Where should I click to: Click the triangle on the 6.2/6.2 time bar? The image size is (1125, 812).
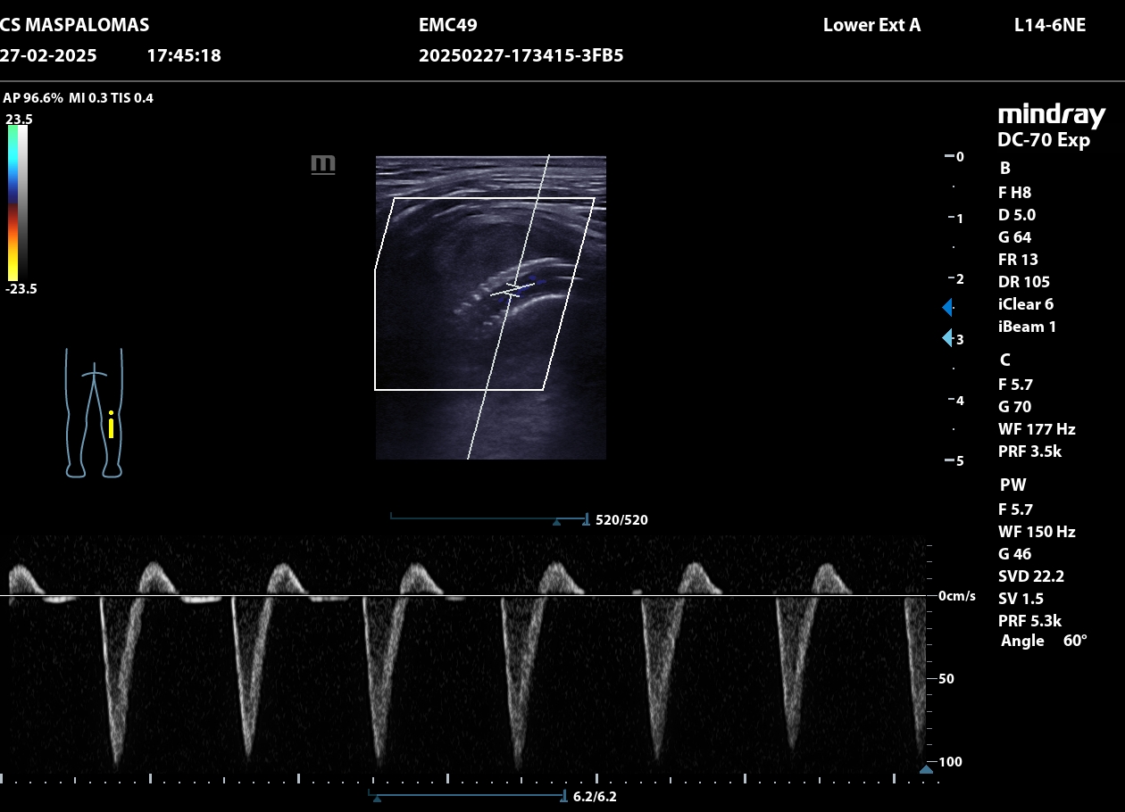click(377, 799)
